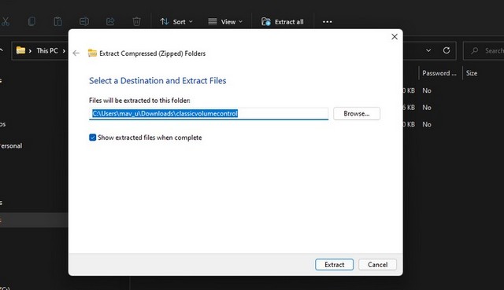Click the Cut scissors icon in toolbar
Screen dimensions: 504x290
coord(6,21)
